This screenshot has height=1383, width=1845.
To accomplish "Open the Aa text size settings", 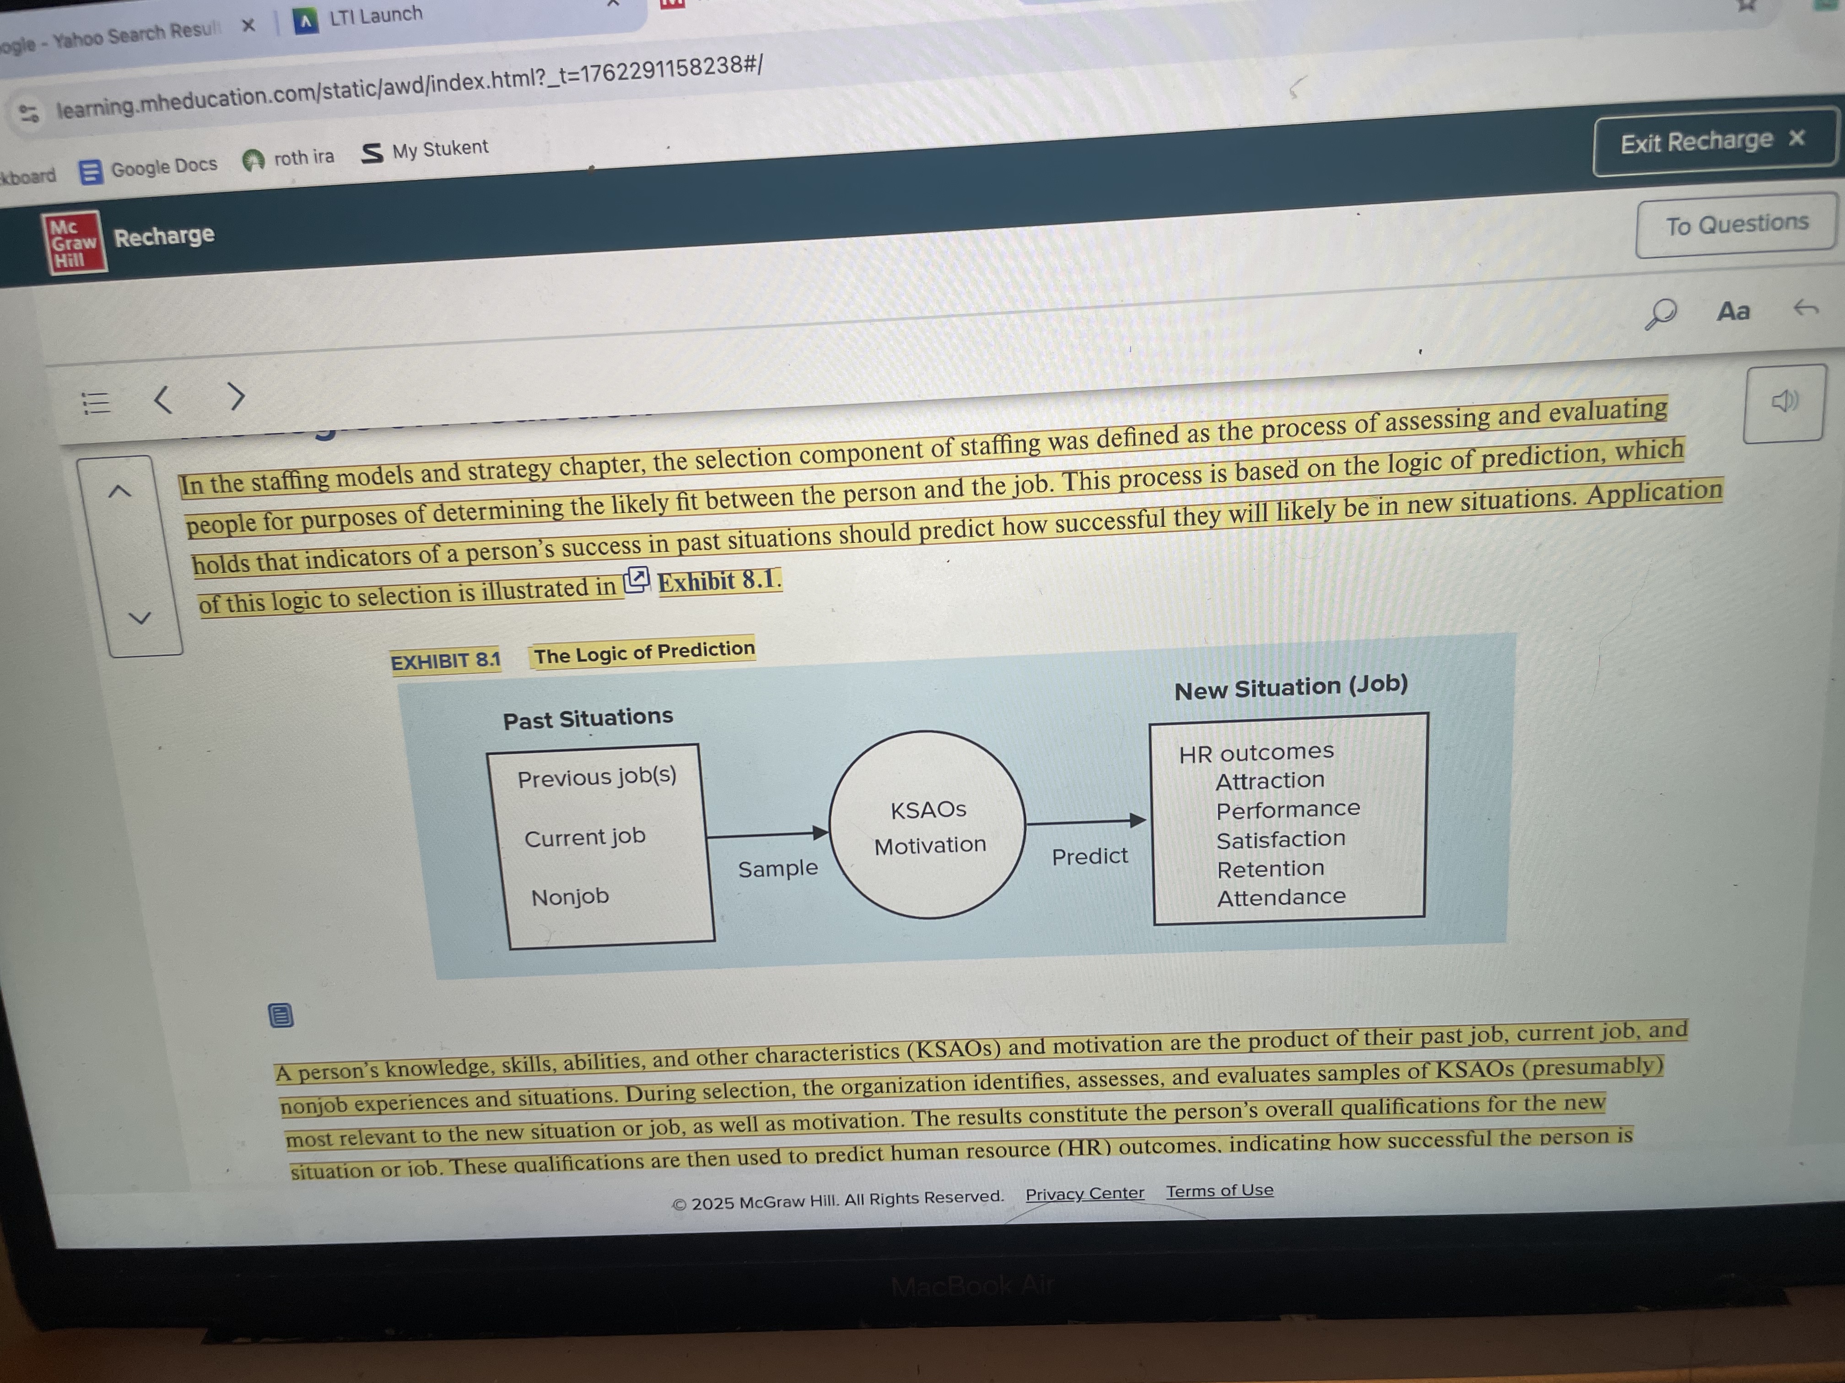I will tap(1733, 312).
